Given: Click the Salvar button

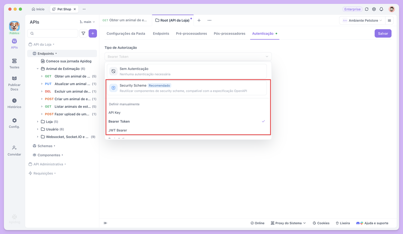Looking at the screenshot, I should [383, 33].
